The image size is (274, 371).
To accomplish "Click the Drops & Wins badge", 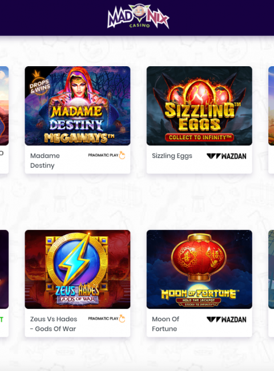I will pos(39,84).
